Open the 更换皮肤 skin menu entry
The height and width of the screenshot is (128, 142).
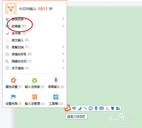tap(35, 19)
